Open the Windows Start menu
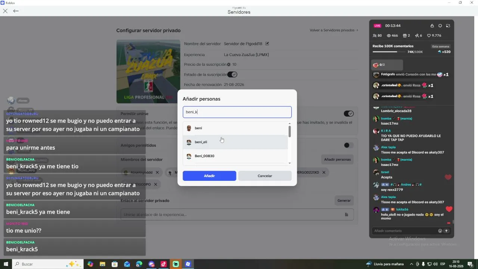The width and height of the screenshot is (478, 269). (6, 264)
